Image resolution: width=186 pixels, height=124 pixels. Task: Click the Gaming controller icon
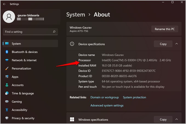(7, 101)
